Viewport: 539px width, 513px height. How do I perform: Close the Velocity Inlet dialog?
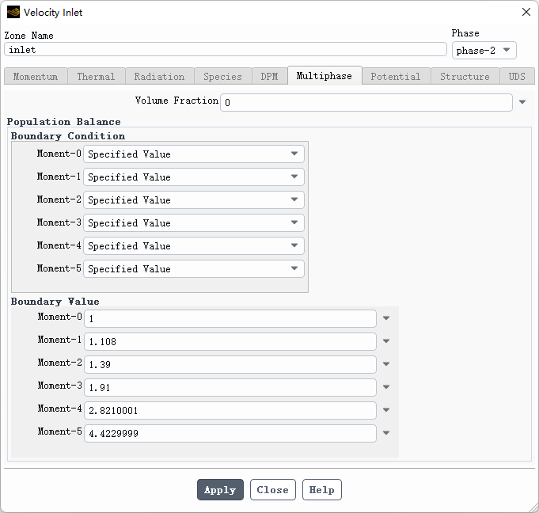(526, 12)
